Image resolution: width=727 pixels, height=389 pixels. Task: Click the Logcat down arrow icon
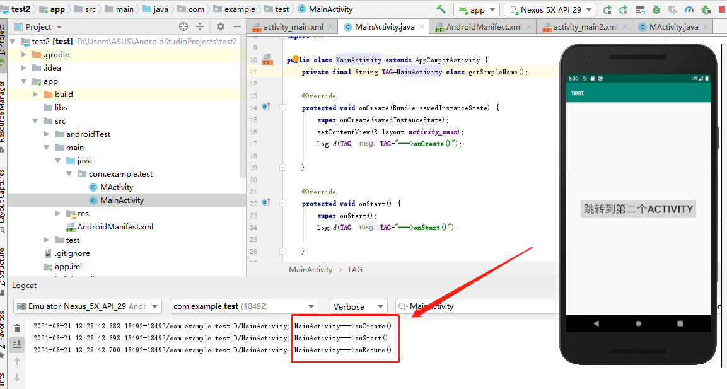point(17,378)
